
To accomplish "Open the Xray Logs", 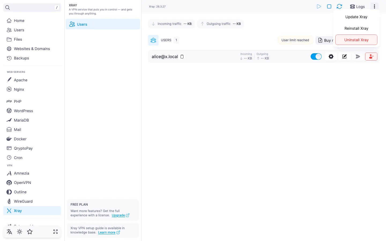I will tap(357, 7).
